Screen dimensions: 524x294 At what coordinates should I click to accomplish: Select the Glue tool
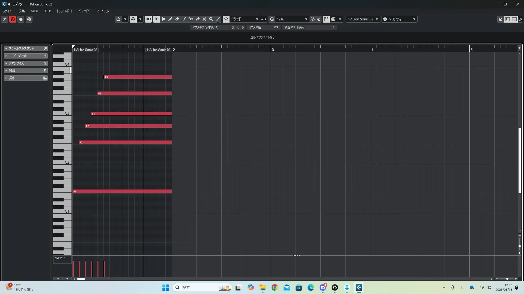197,19
